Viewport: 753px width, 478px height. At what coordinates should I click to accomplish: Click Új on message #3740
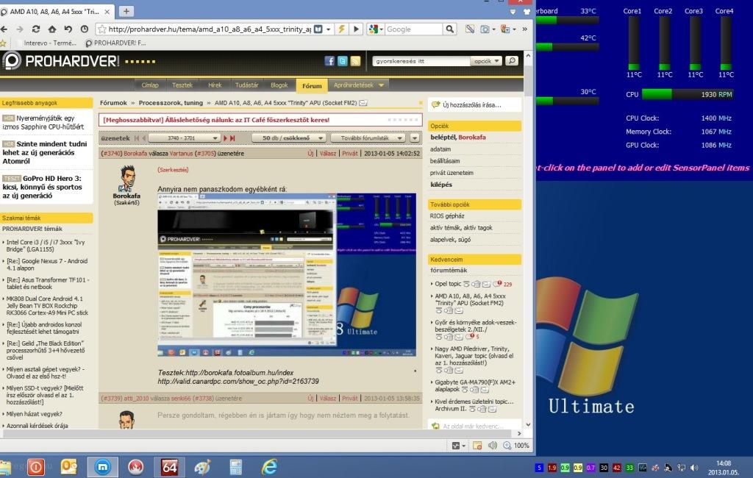pyautogui.click(x=310, y=154)
